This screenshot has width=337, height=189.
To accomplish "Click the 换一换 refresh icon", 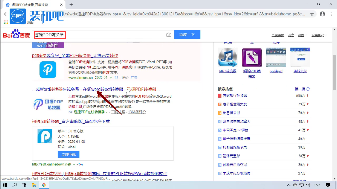I will (x=308, y=89).
